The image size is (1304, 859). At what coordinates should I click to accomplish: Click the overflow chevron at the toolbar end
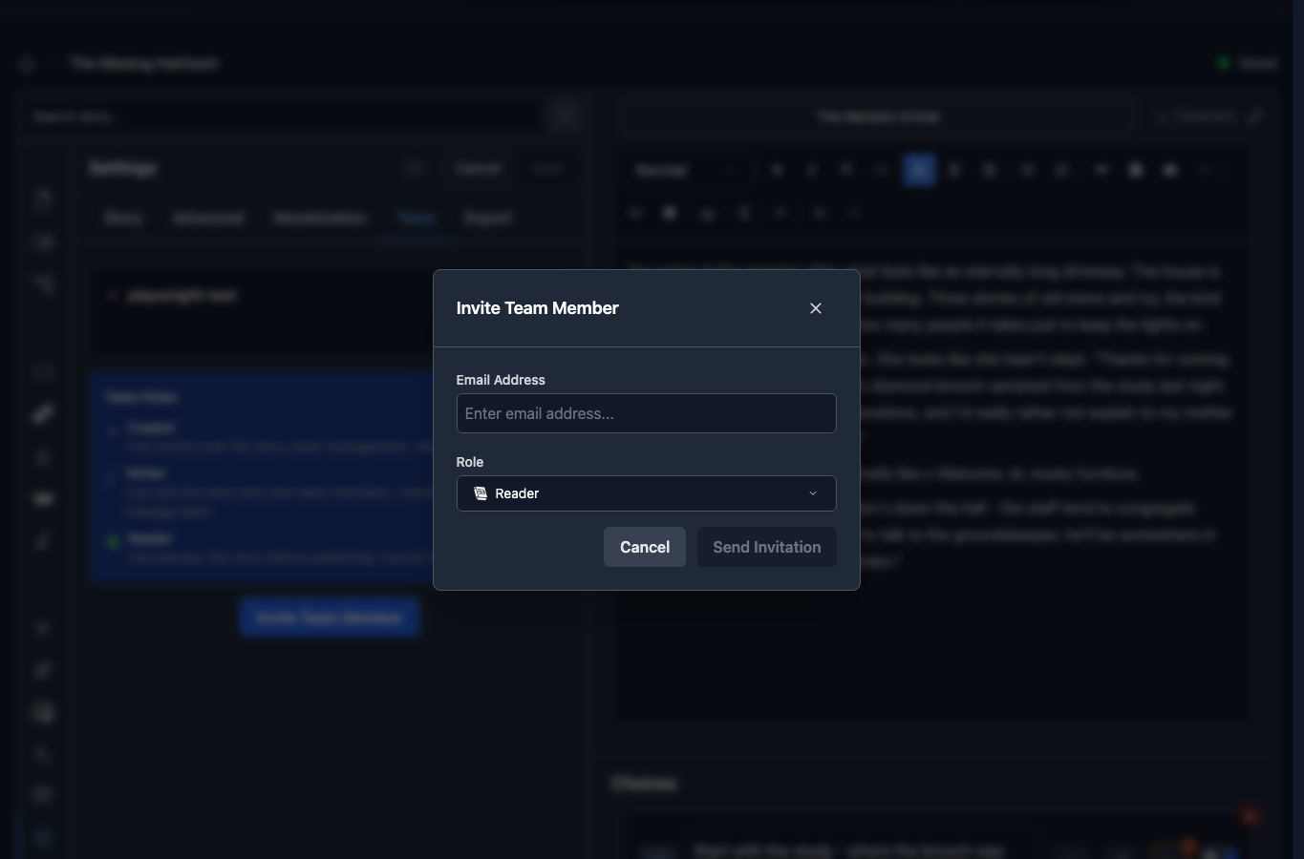[x=1206, y=169]
